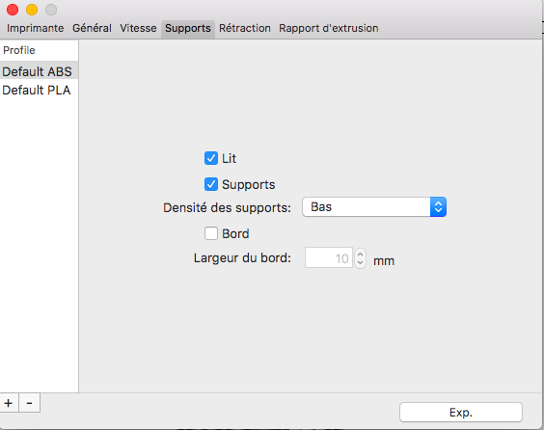The width and height of the screenshot is (544, 430).
Task: Increase Largeur du bord with up stepper
Action: point(360,254)
